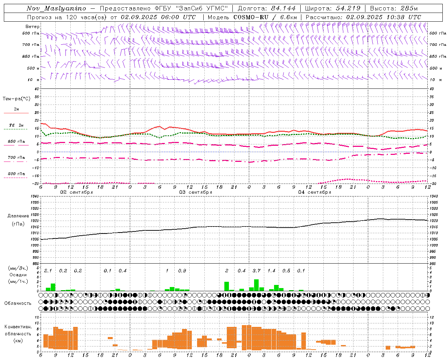The image size is (448, 358).
Task: Click the precipitation value '3.7'
Action: [x=257, y=271]
